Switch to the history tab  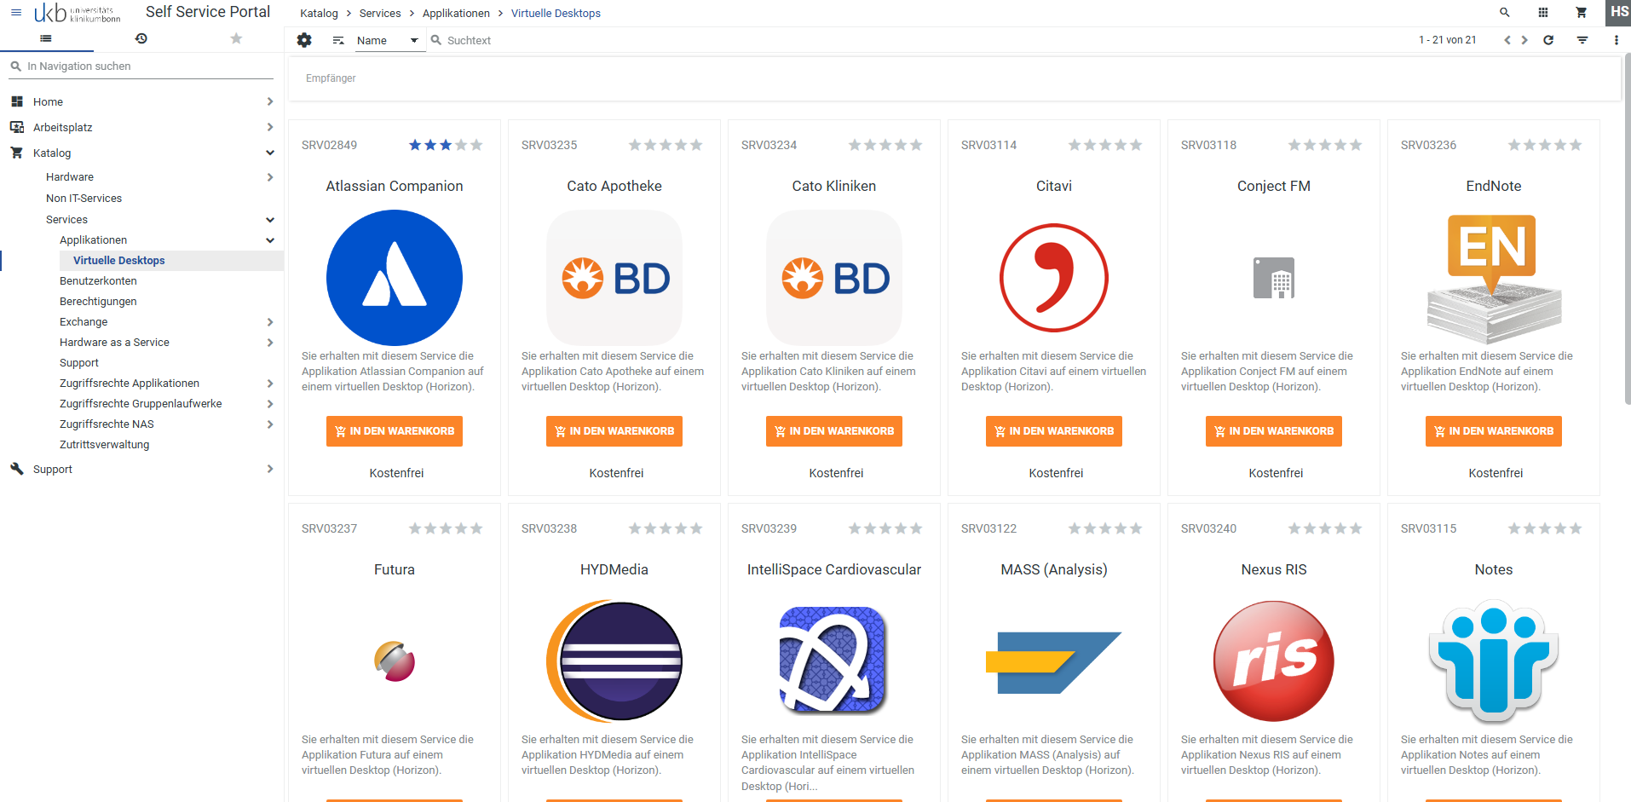(141, 38)
